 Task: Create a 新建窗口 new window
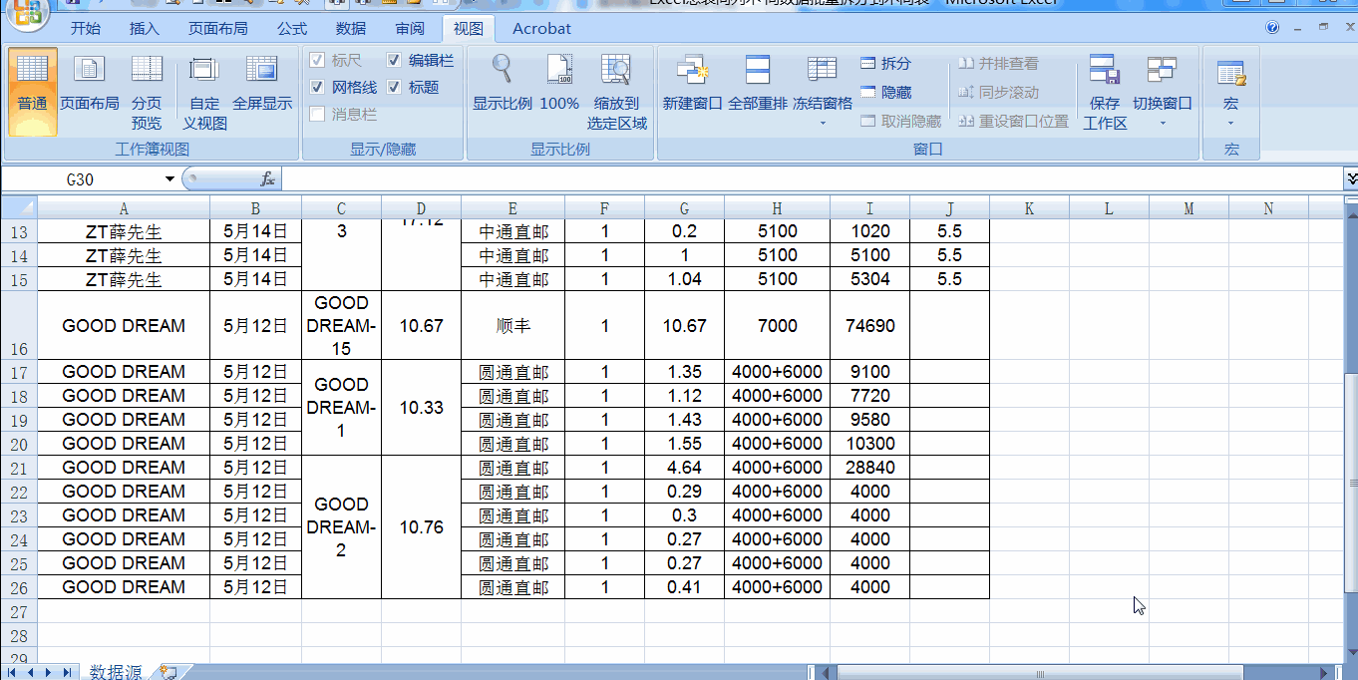click(691, 85)
